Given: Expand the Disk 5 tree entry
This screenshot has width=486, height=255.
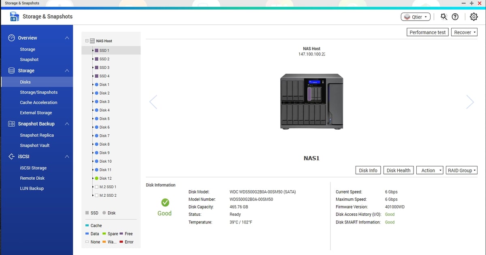Looking at the screenshot, I should [92, 119].
